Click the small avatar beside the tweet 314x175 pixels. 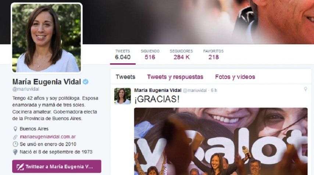(x=122, y=96)
